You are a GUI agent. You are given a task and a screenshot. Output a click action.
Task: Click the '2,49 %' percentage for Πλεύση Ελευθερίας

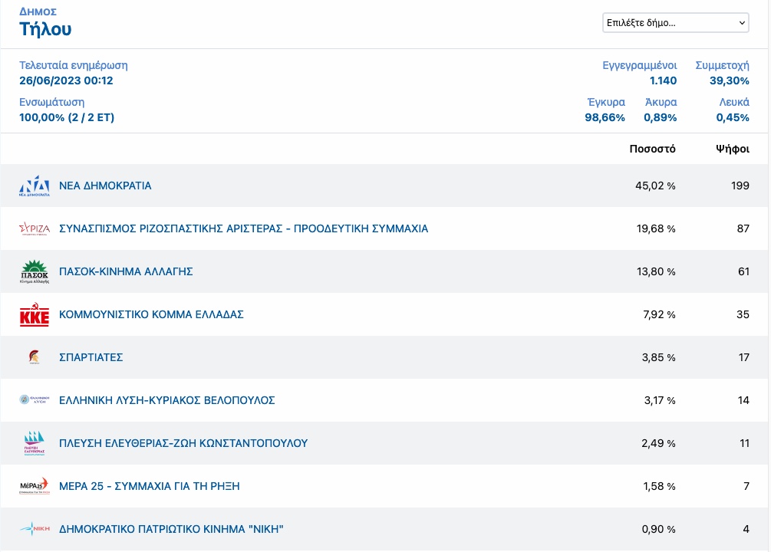point(658,443)
